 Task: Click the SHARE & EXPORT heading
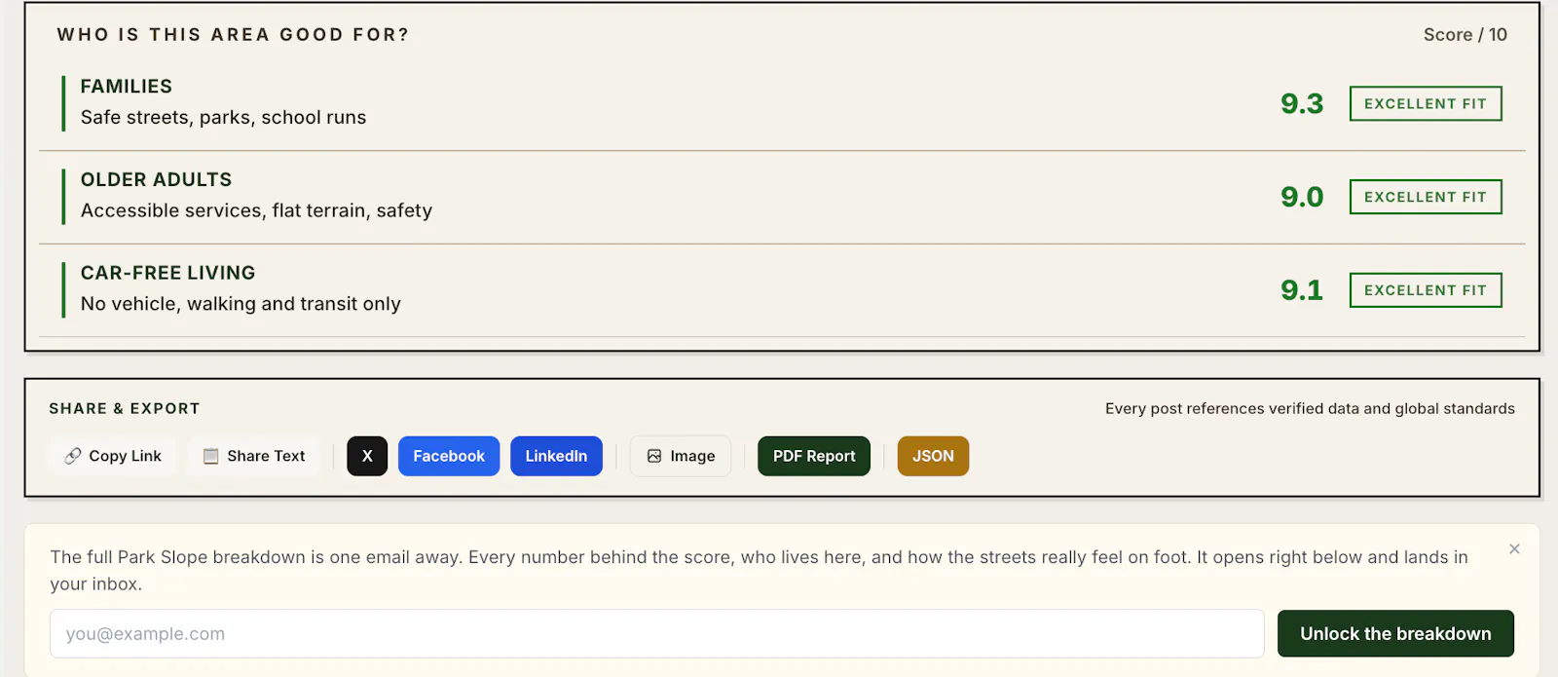tap(125, 409)
